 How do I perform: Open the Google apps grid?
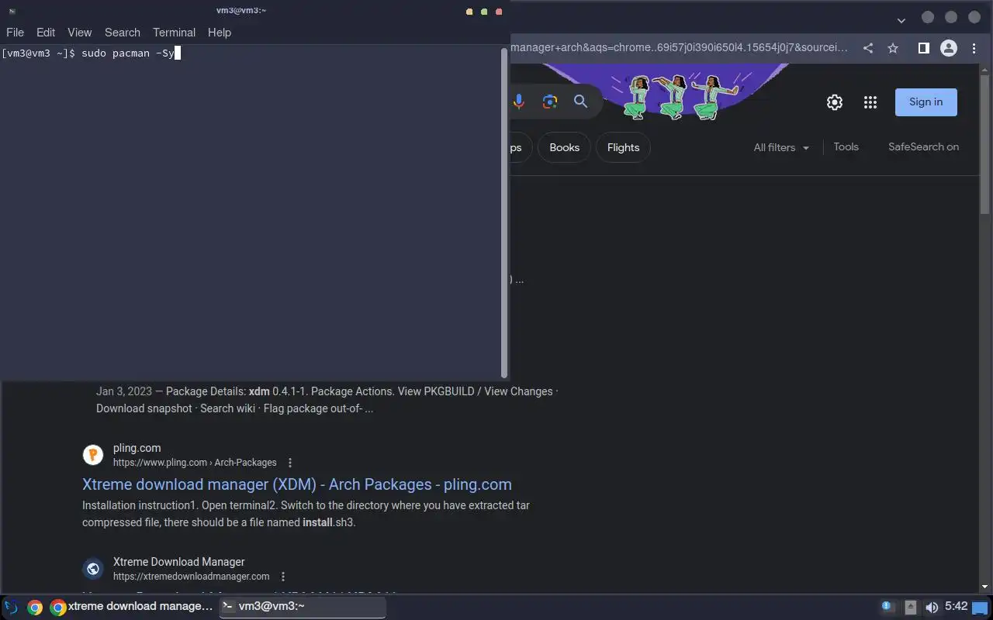coord(870,102)
